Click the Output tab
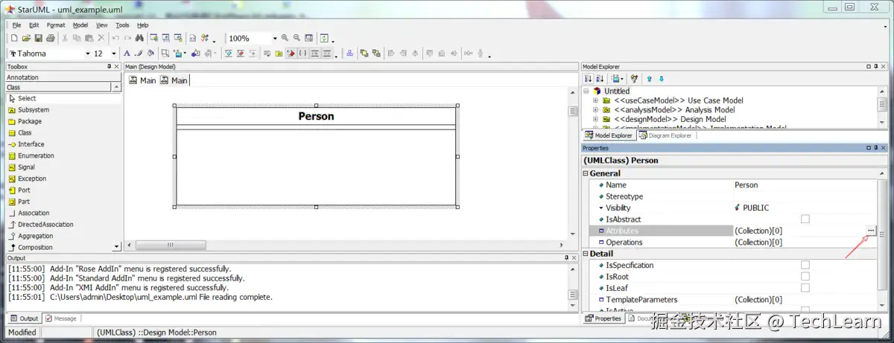Viewport: 894px width, 343px height. (x=24, y=318)
